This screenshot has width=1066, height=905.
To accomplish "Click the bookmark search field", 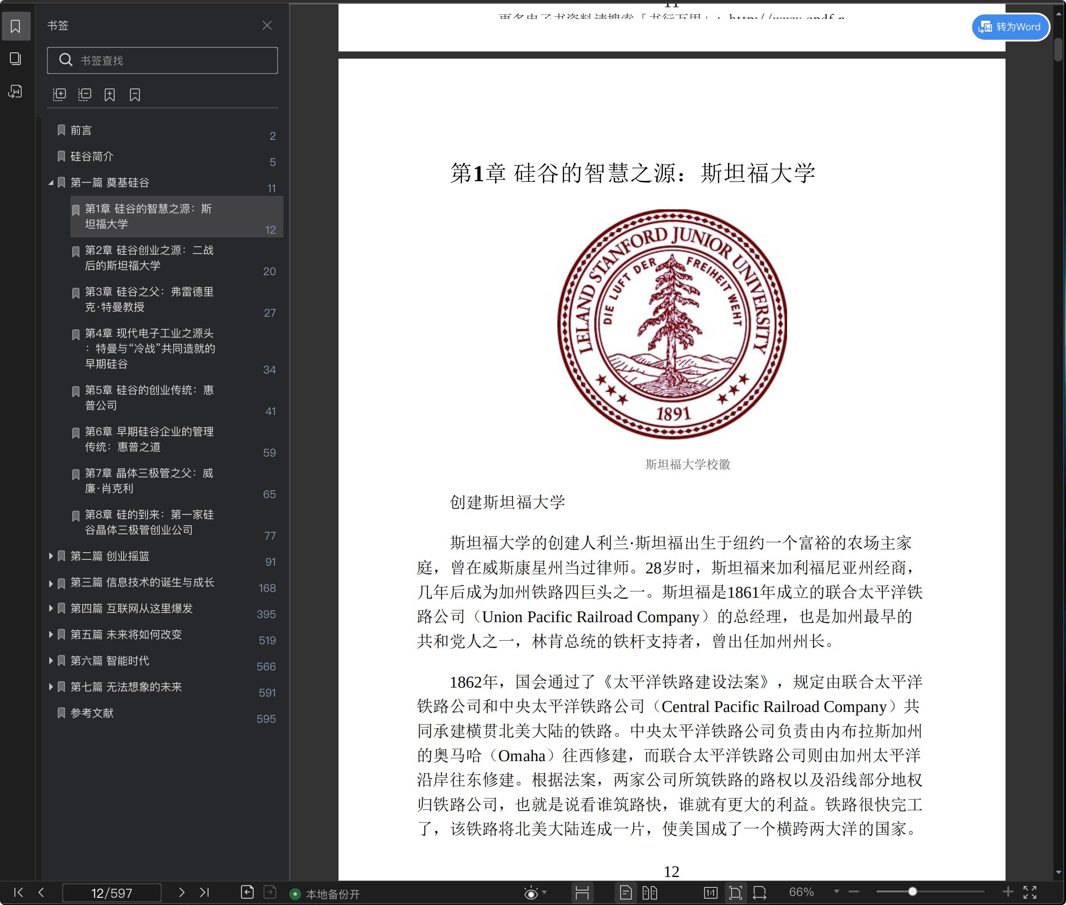I will pos(162,60).
